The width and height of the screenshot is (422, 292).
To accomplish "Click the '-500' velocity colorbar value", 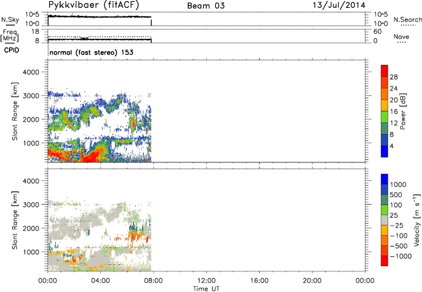I will point(399,246).
